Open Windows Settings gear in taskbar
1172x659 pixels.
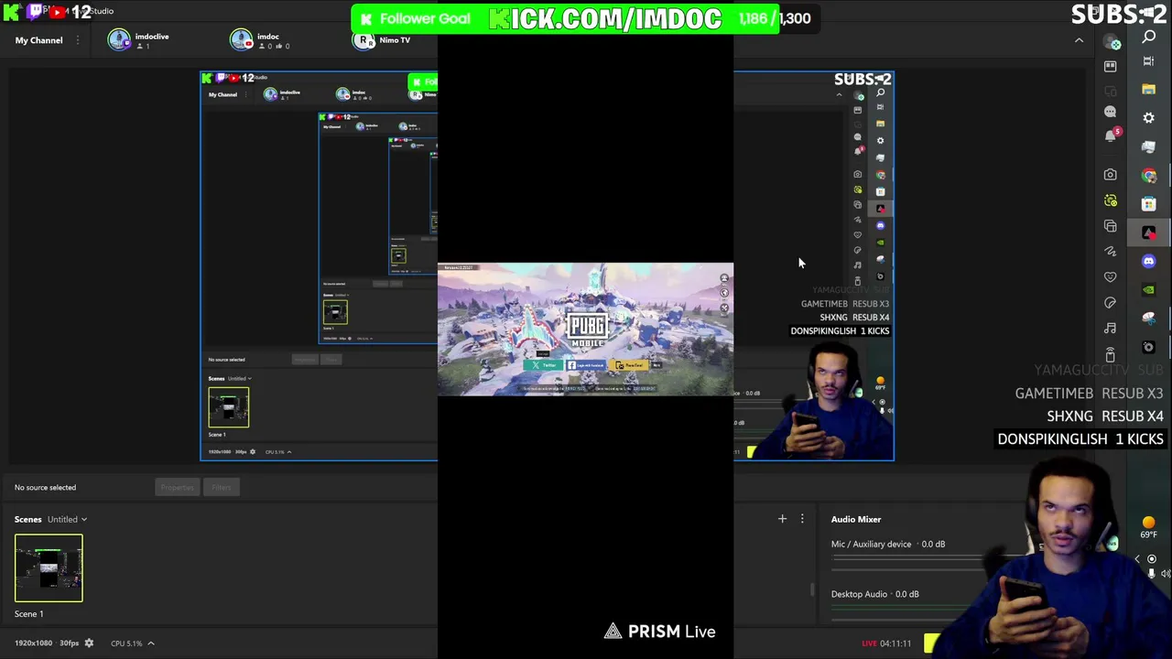pyautogui.click(x=1149, y=118)
